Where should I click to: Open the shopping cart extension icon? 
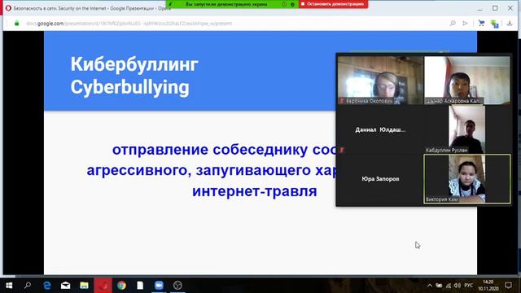pyautogui.click(x=481, y=24)
